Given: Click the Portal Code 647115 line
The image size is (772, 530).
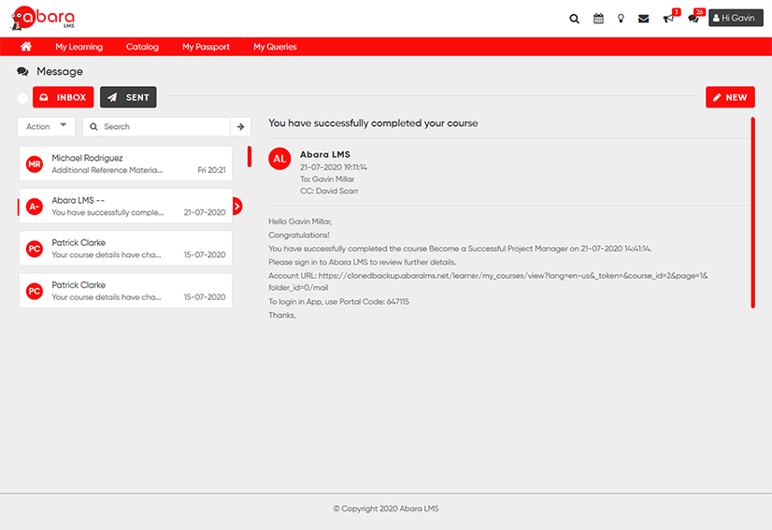Looking at the screenshot, I should pos(338,301).
